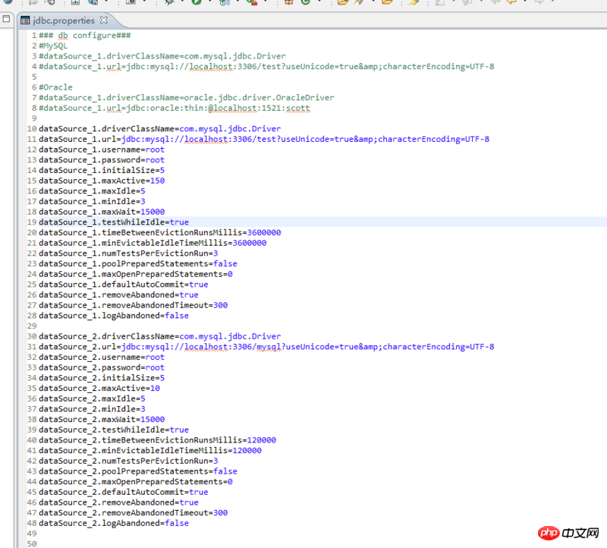
Task: Click 'dataSource_1.numTestsPerEvictionRun=3' line
Action: point(128,254)
